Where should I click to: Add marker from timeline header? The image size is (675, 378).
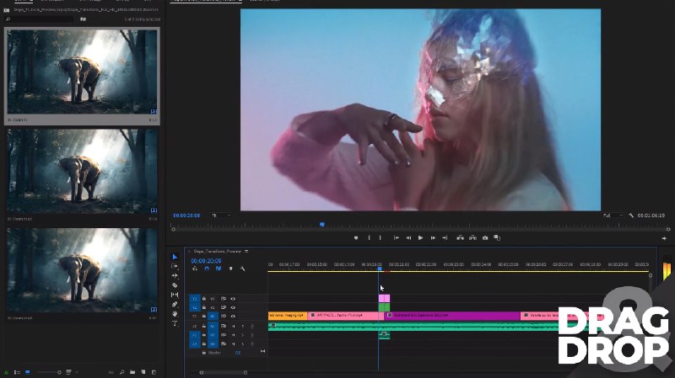point(230,269)
